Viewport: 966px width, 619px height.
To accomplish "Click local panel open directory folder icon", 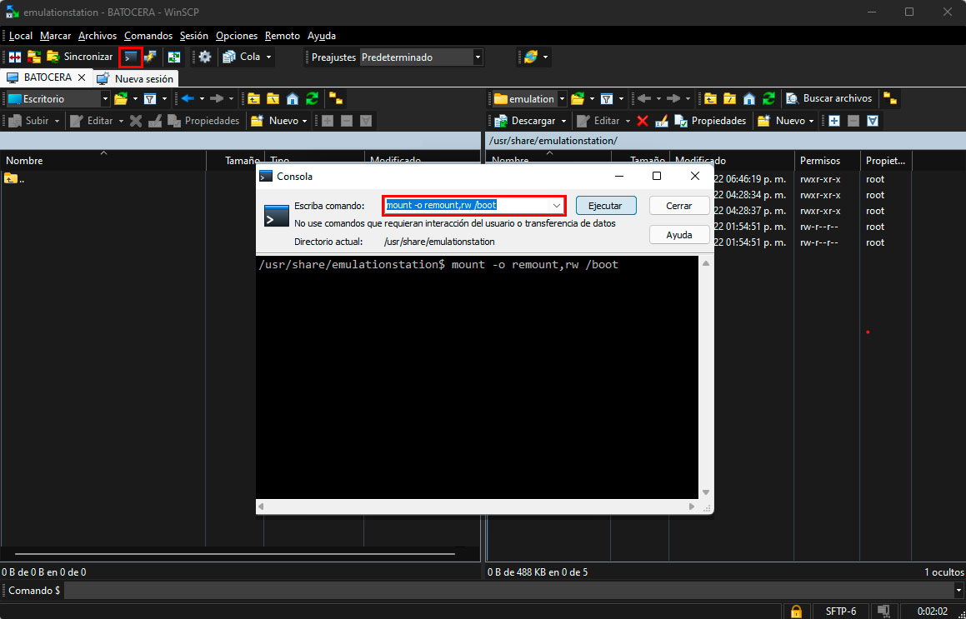I will click(x=122, y=98).
